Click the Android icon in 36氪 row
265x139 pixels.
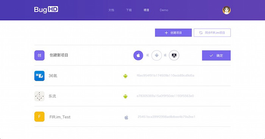(125, 76)
